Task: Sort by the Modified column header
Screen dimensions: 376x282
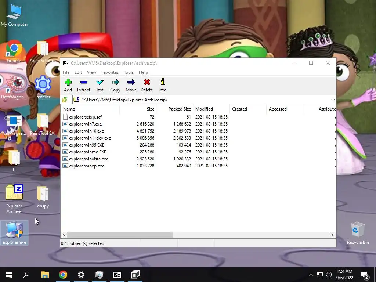Action: click(211, 109)
